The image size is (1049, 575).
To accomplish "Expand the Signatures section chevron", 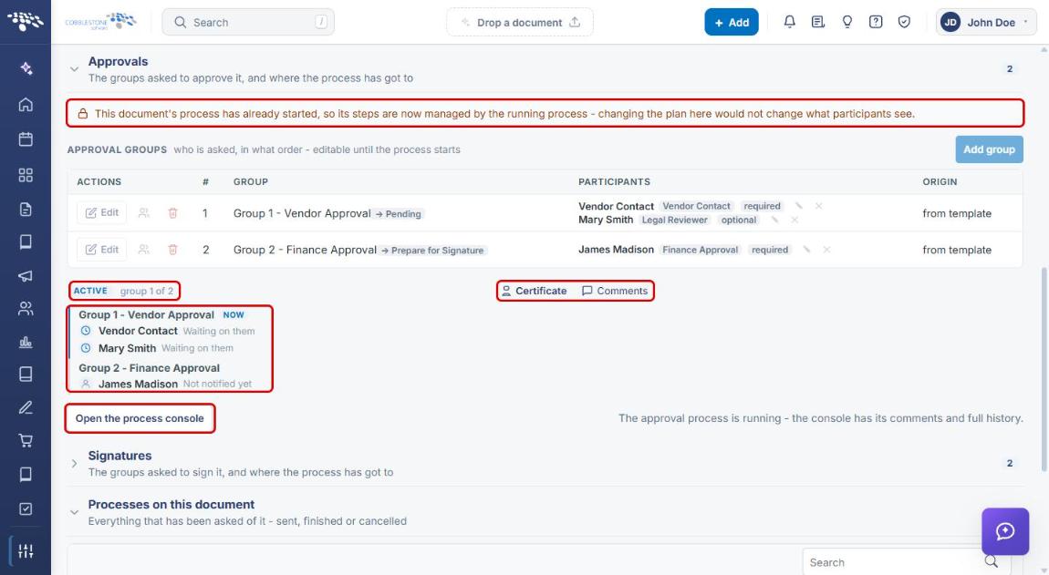I will [x=74, y=463].
